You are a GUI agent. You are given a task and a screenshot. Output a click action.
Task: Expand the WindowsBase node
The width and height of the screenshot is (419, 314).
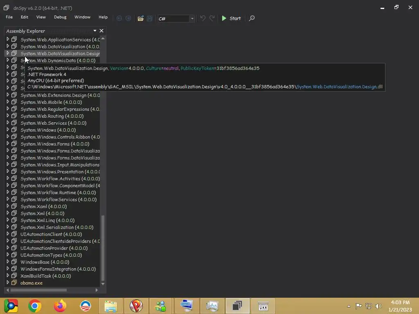click(x=7, y=262)
